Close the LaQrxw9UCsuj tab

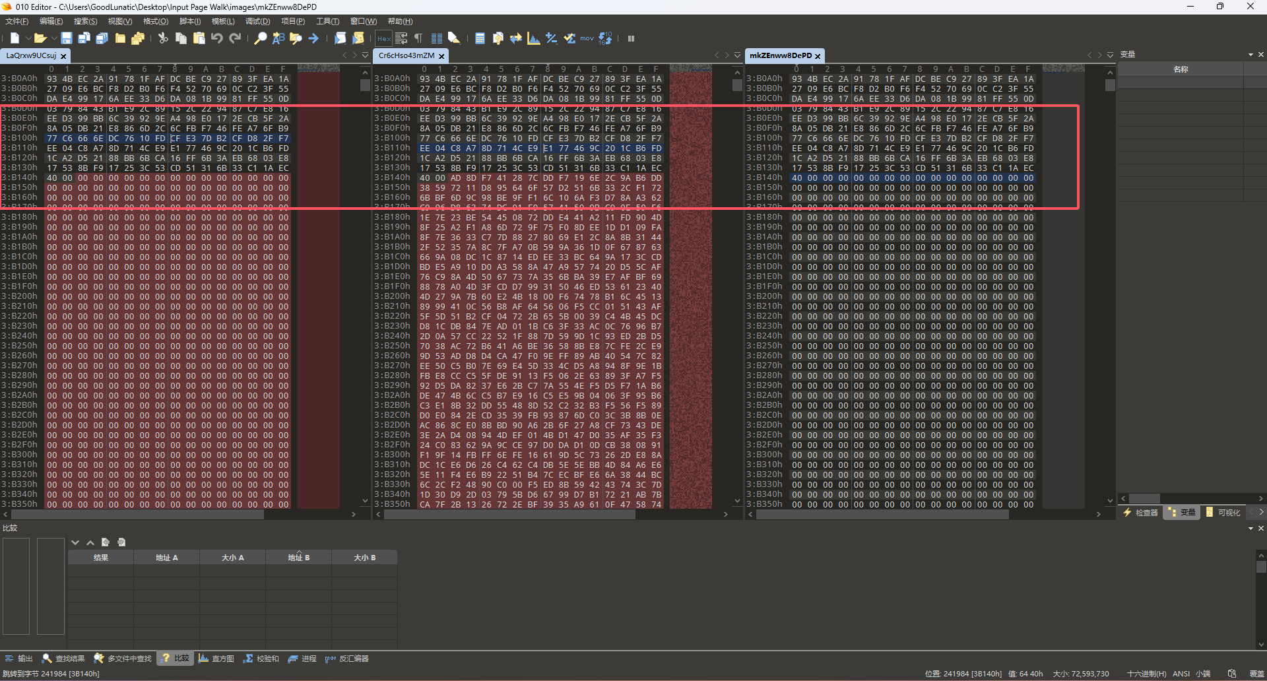point(63,56)
